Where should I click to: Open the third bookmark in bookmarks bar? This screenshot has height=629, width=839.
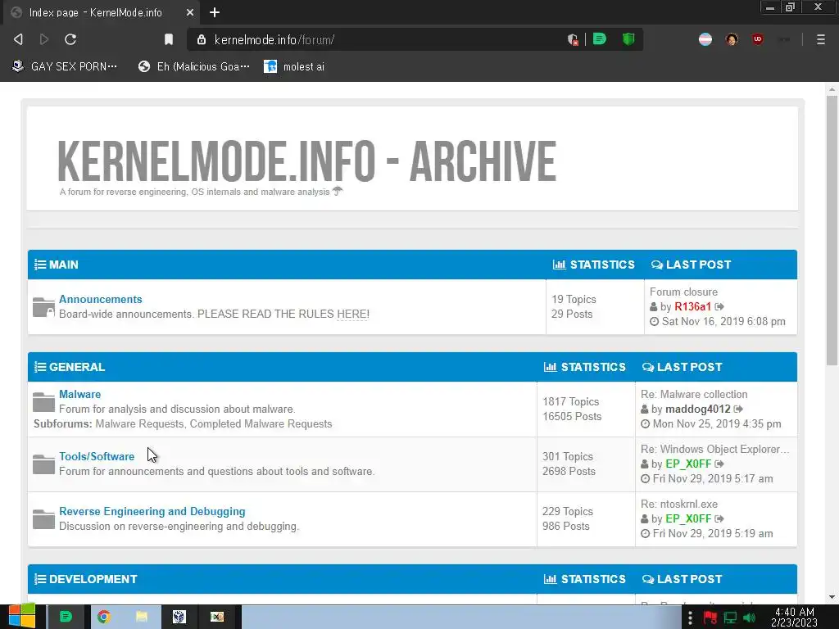tap(294, 66)
